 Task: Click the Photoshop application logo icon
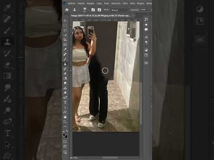point(64,3)
